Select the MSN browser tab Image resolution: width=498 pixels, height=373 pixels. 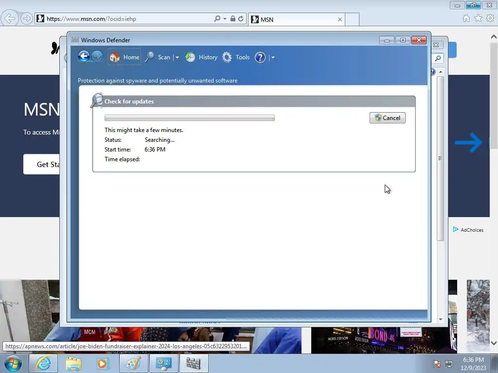click(296, 19)
